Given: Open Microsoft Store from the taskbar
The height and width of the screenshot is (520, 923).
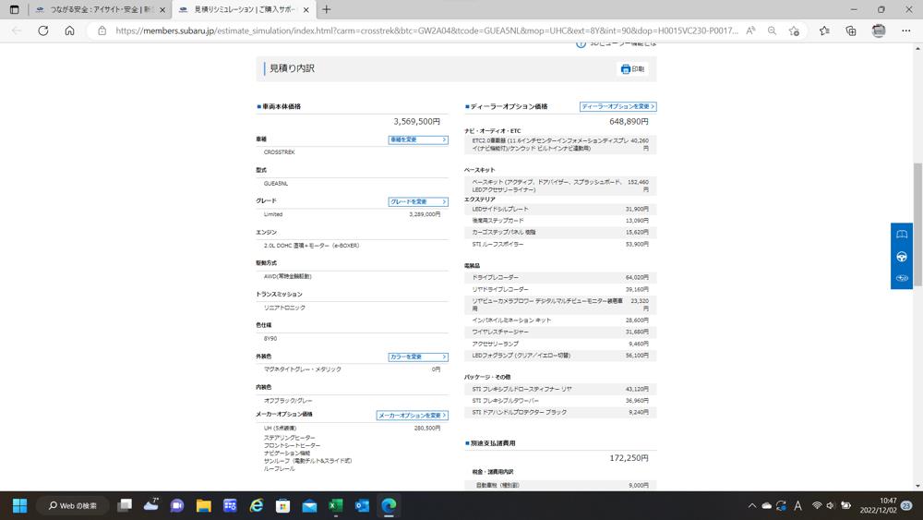Looking at the screenshot, I should pyautogui.click(x=283, y=505).
